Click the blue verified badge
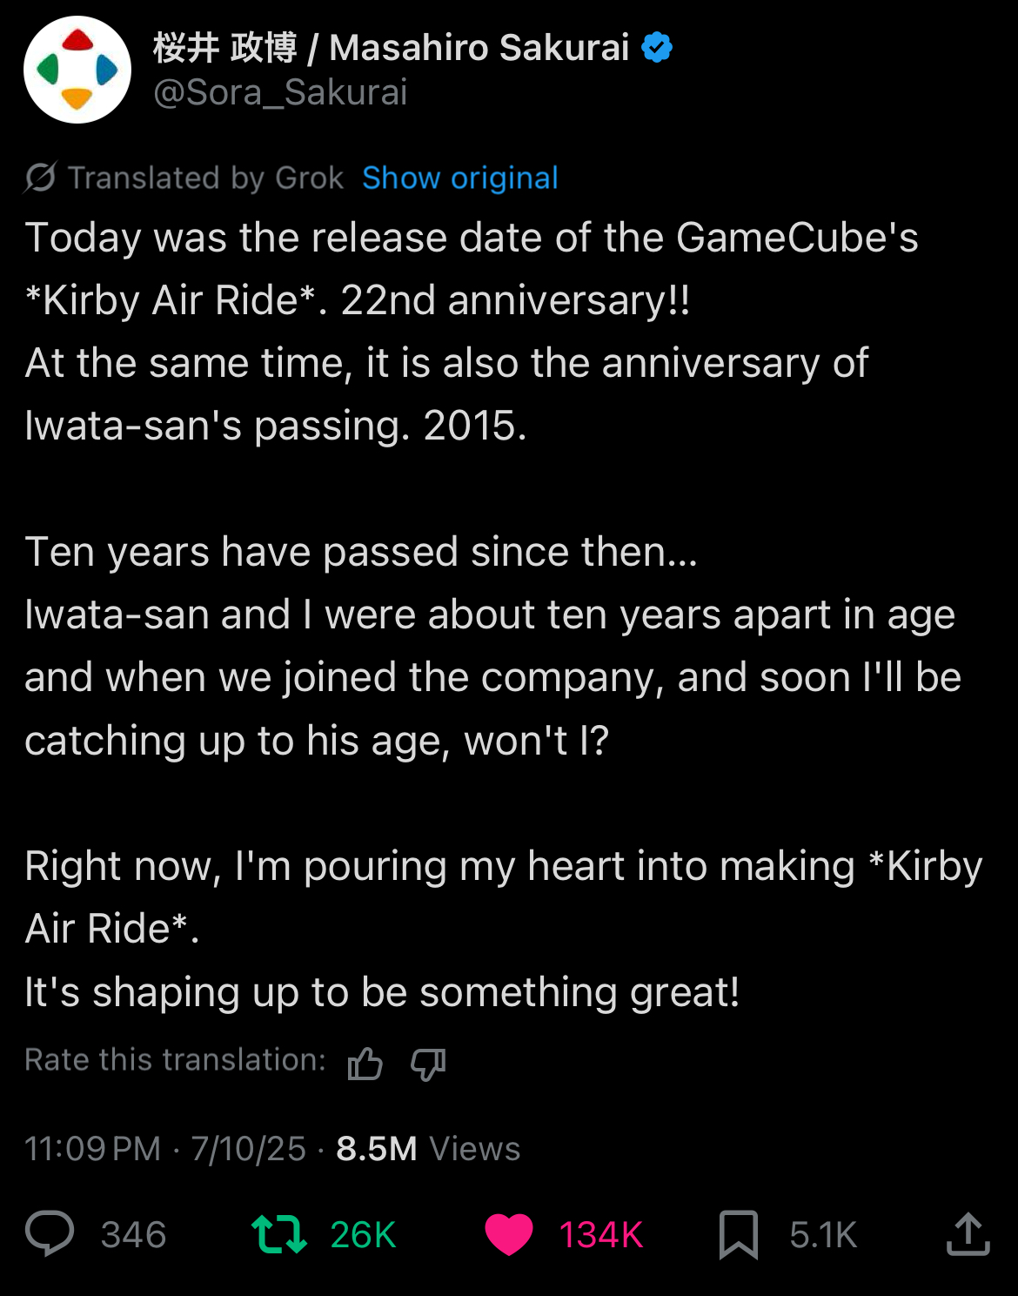Screen dimensions: 1018x1296 pyautogui.click(x=657, y=47)
